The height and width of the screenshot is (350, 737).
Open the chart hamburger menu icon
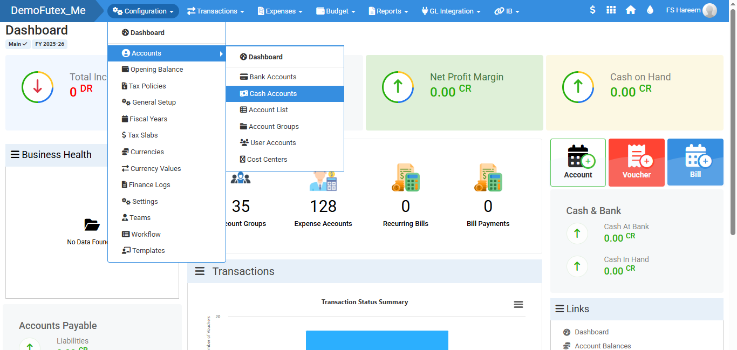518,305
